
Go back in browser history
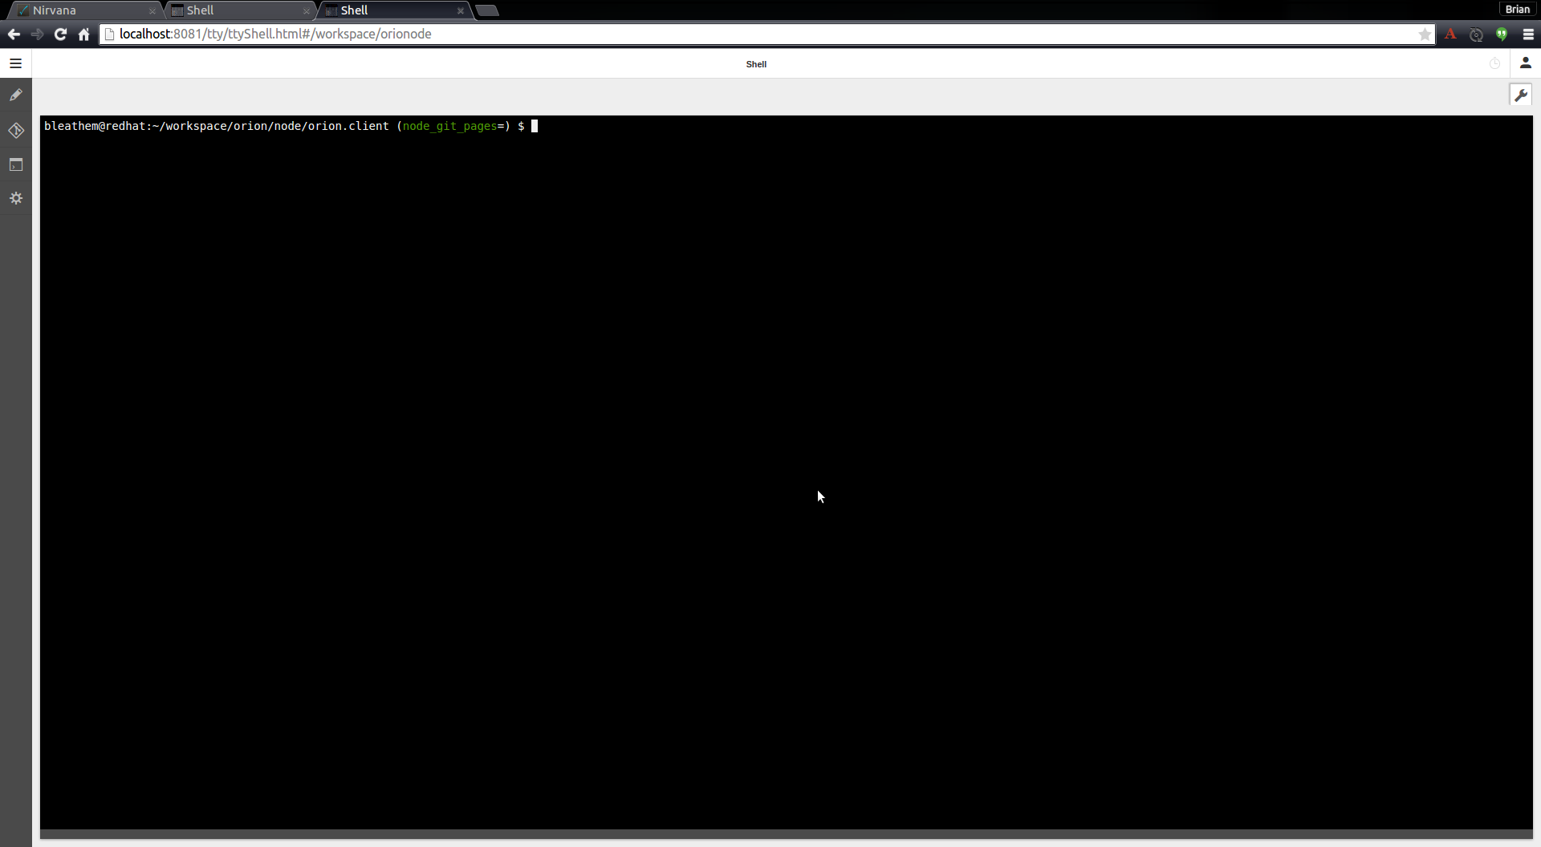coord(14,34)
